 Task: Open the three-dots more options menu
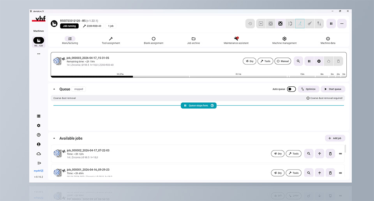click(342, 24)
